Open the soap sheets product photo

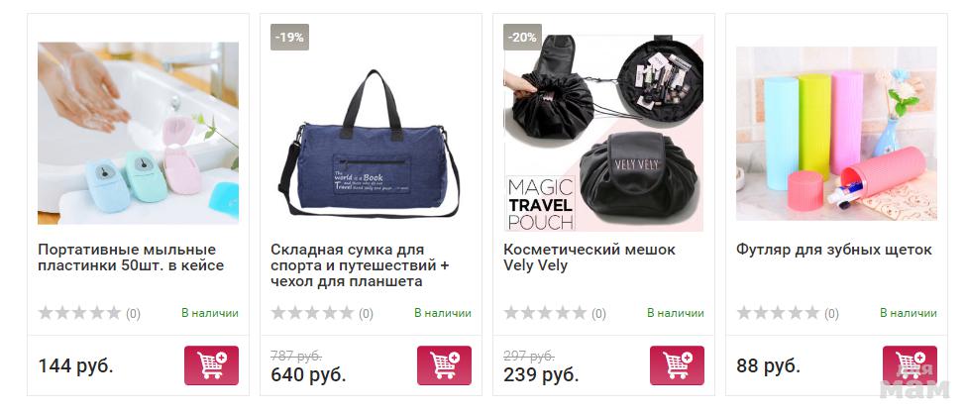point(138,133)
